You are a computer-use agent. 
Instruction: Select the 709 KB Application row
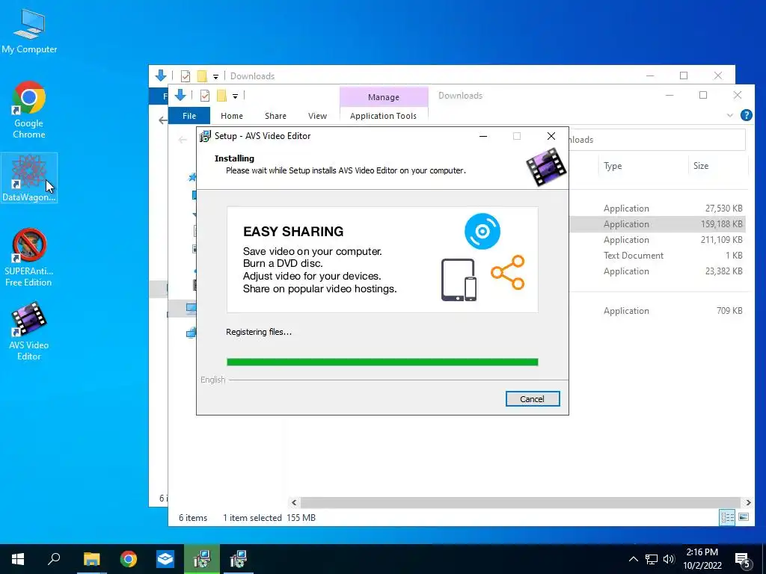[658, 311]
